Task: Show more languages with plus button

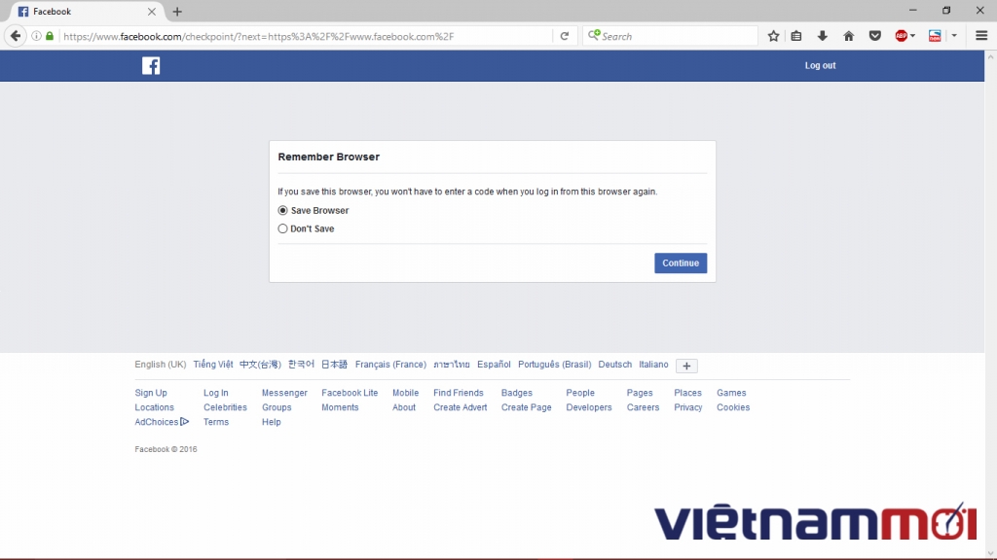Action: click(686, 366)
